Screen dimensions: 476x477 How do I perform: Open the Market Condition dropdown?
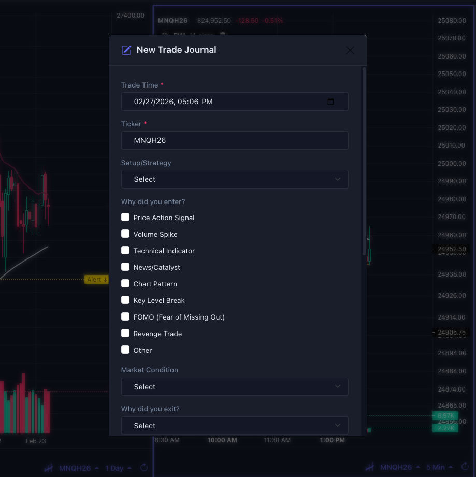235,387
